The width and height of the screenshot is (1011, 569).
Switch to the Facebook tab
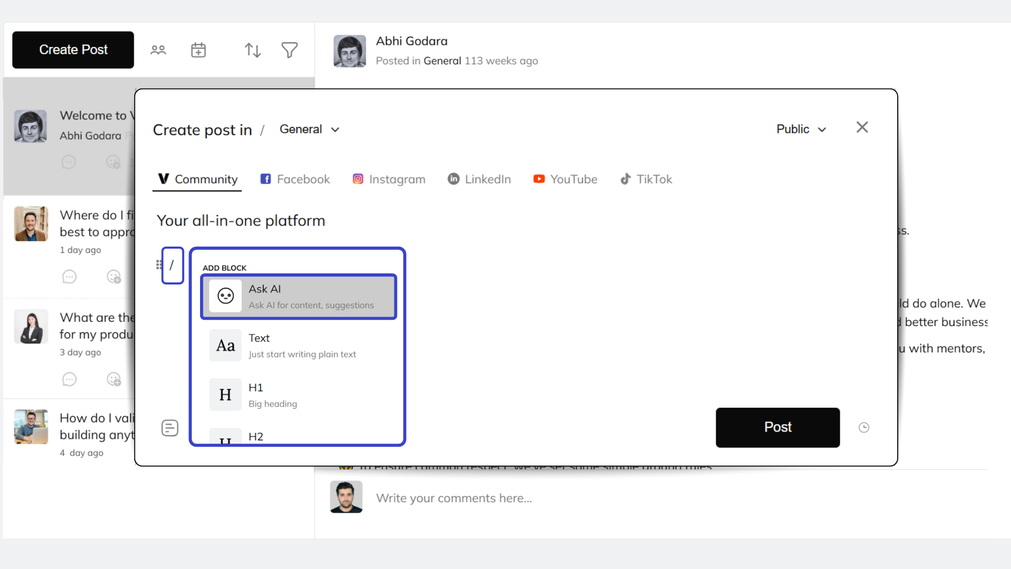[295, 179]
